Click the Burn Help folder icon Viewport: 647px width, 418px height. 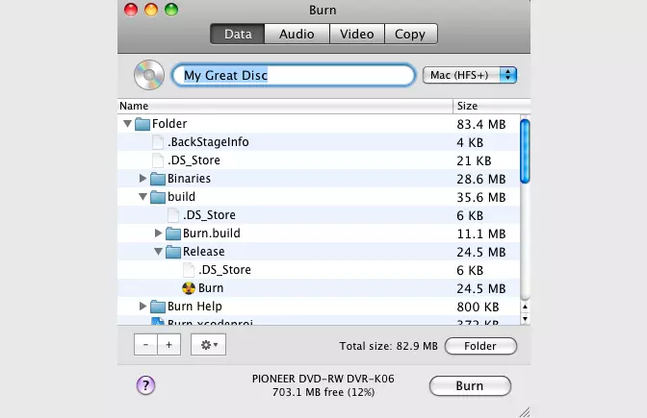click(158, 307)
